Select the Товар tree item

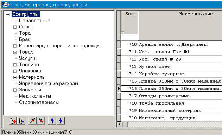pos(26,52)
